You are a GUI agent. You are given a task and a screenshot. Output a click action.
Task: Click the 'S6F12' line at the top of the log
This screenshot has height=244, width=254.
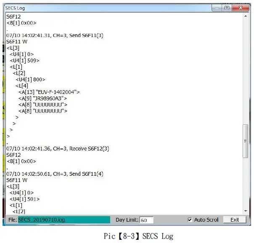(13, 16)
